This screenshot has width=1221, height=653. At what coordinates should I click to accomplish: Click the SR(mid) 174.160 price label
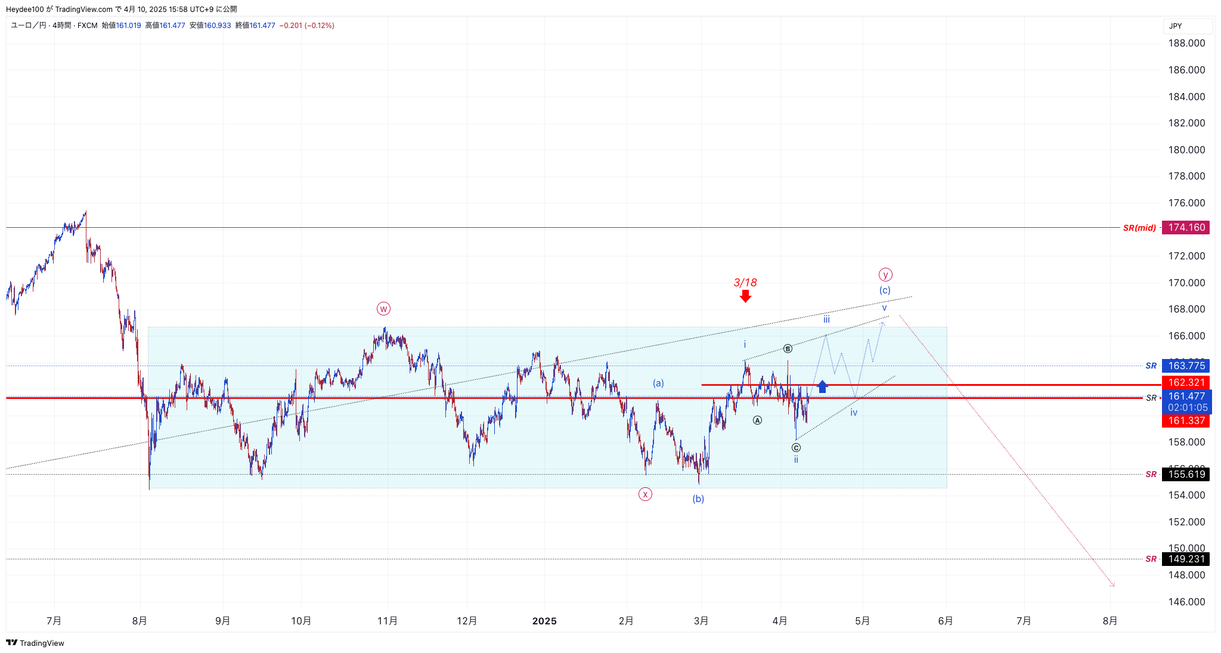pos(1186,228)
